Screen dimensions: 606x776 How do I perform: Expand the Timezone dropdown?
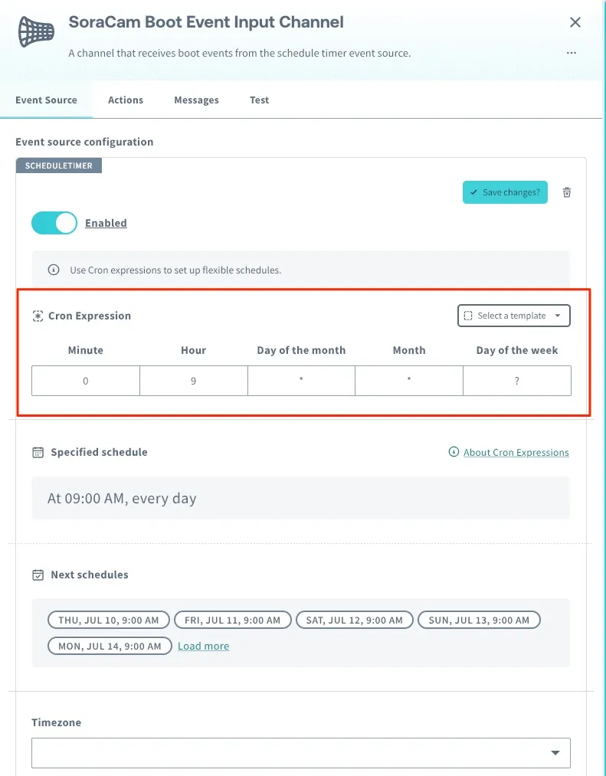tap(301, 753)
